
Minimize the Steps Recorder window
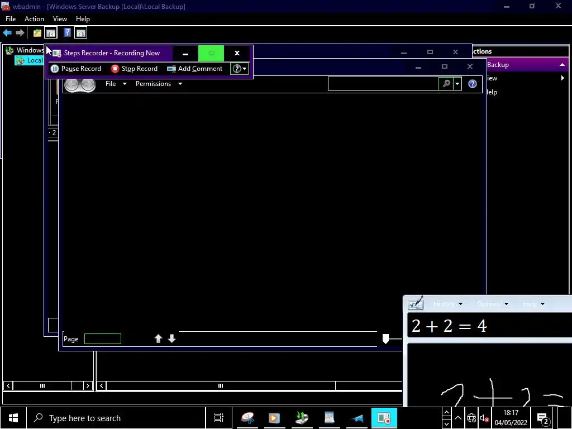185,53
